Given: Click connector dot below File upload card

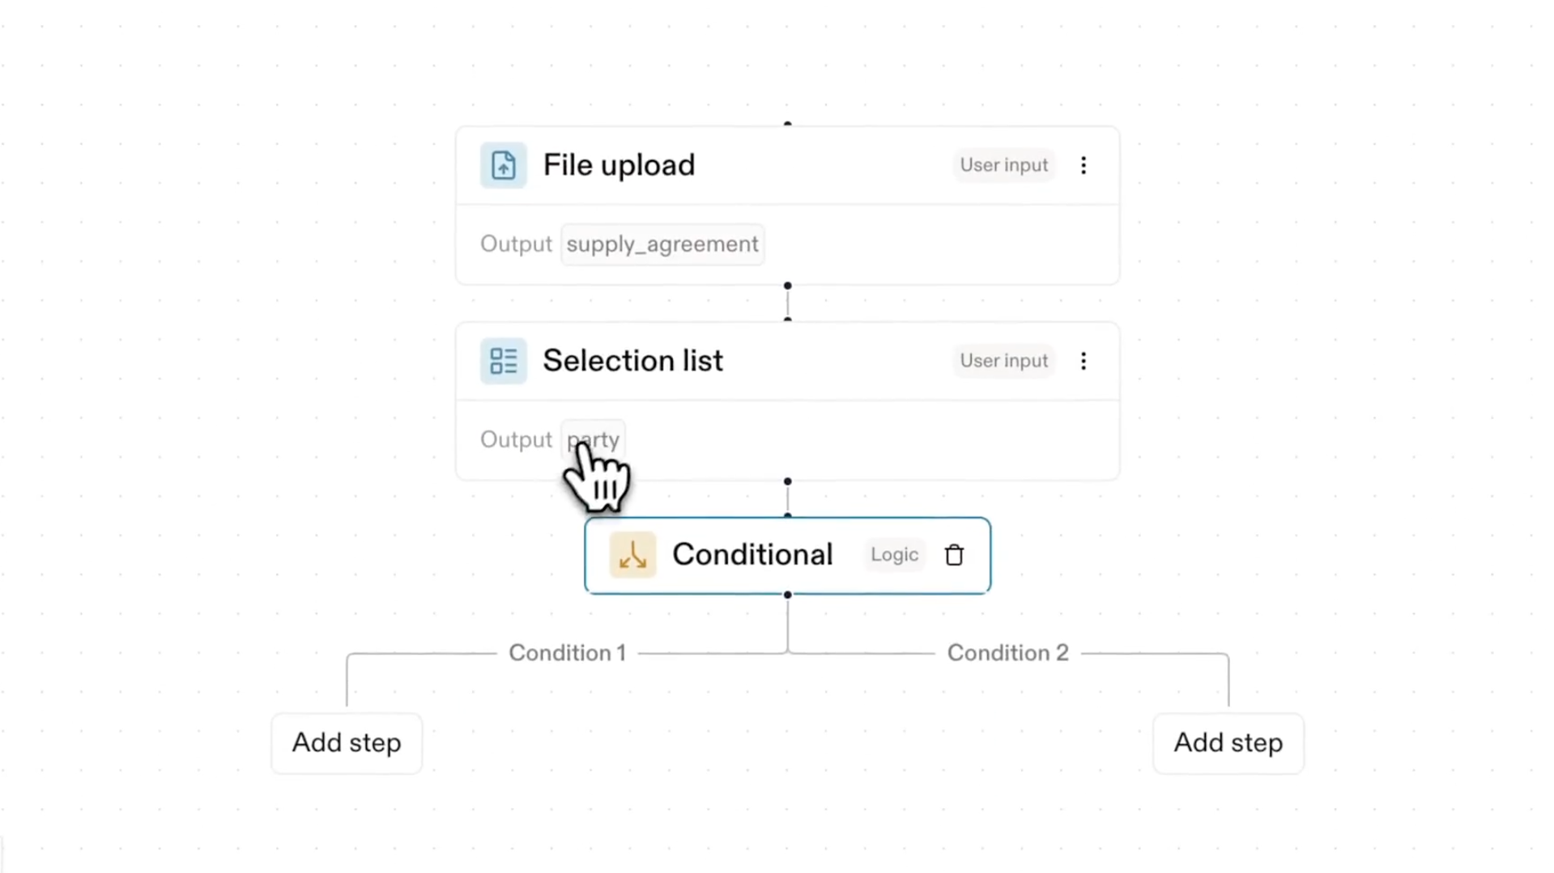Looking at the screenshot, I should point(787,286).
